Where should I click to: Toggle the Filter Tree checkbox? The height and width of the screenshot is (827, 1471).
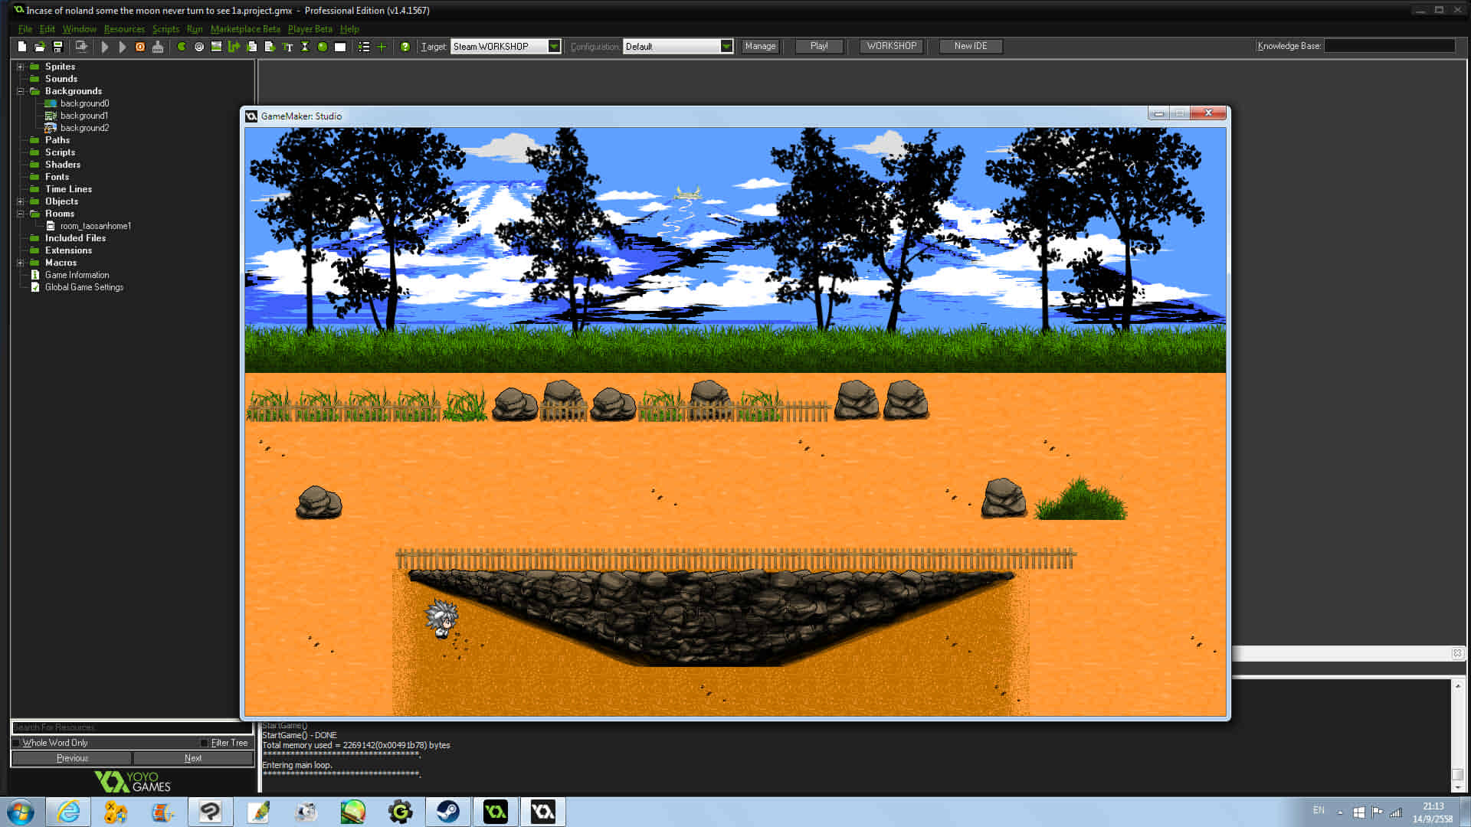(205, 743)
